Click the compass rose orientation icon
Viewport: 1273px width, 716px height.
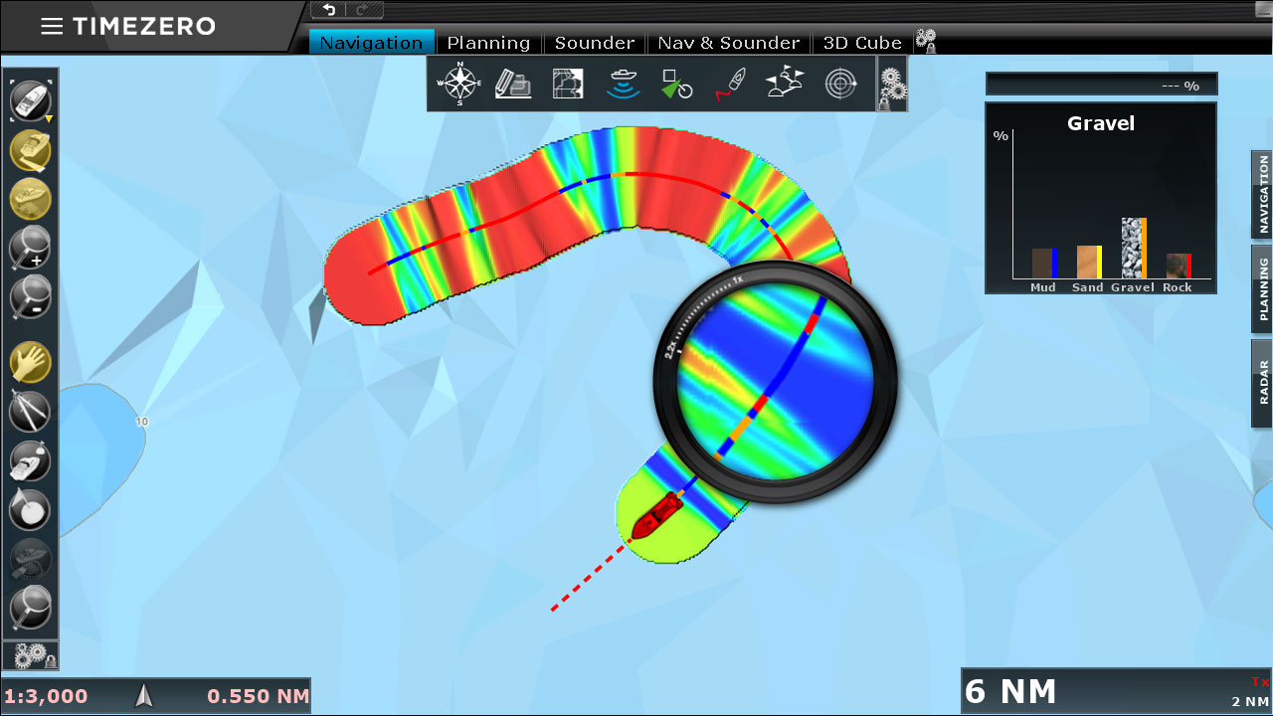click(x=460, y=84)
